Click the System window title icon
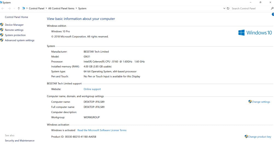Screen dimensions: 274x146 coord(1,2)
